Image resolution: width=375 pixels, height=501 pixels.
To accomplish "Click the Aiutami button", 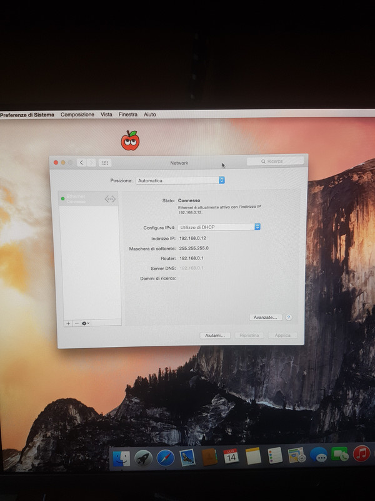I will (215, 336).
